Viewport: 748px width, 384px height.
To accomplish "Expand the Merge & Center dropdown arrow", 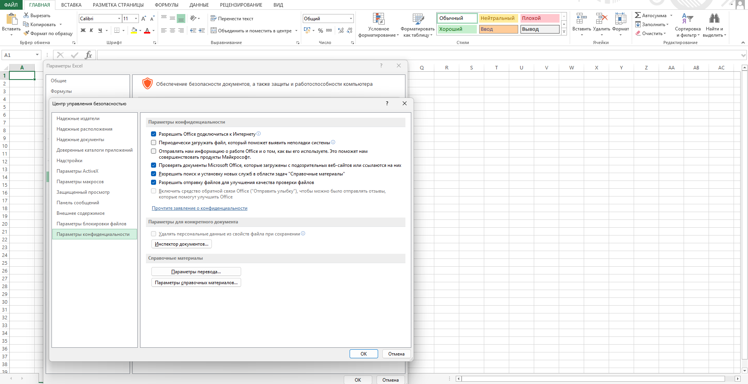I will pyautogui.click(x=296, y=30).
